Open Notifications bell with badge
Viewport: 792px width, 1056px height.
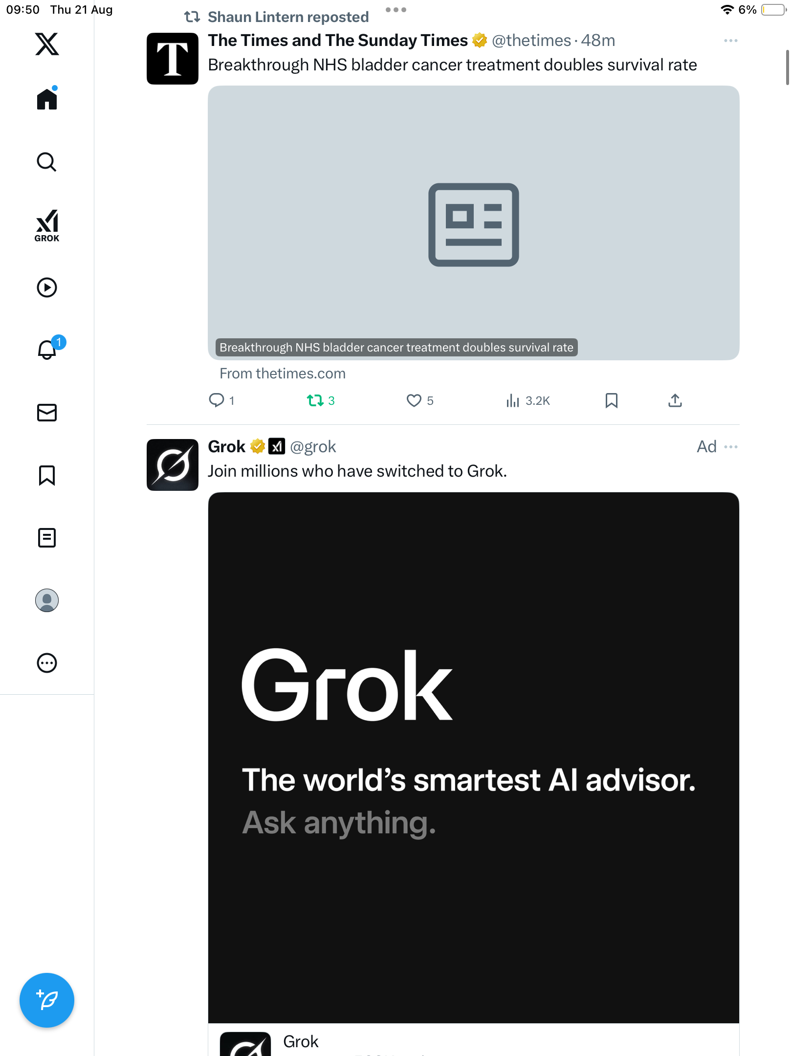point(49,349)
